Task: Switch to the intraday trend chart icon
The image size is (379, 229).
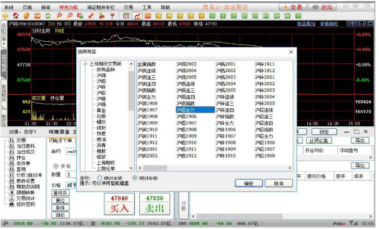Action: coord(137,16)
